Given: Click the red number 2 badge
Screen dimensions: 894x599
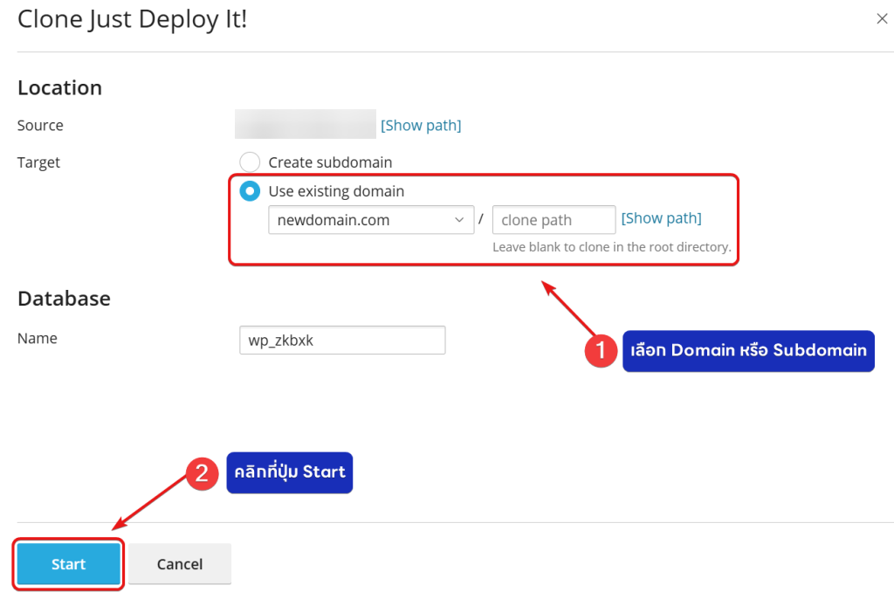Looking at the screenshot, I should pyautogui.click(x=202, y=473).
